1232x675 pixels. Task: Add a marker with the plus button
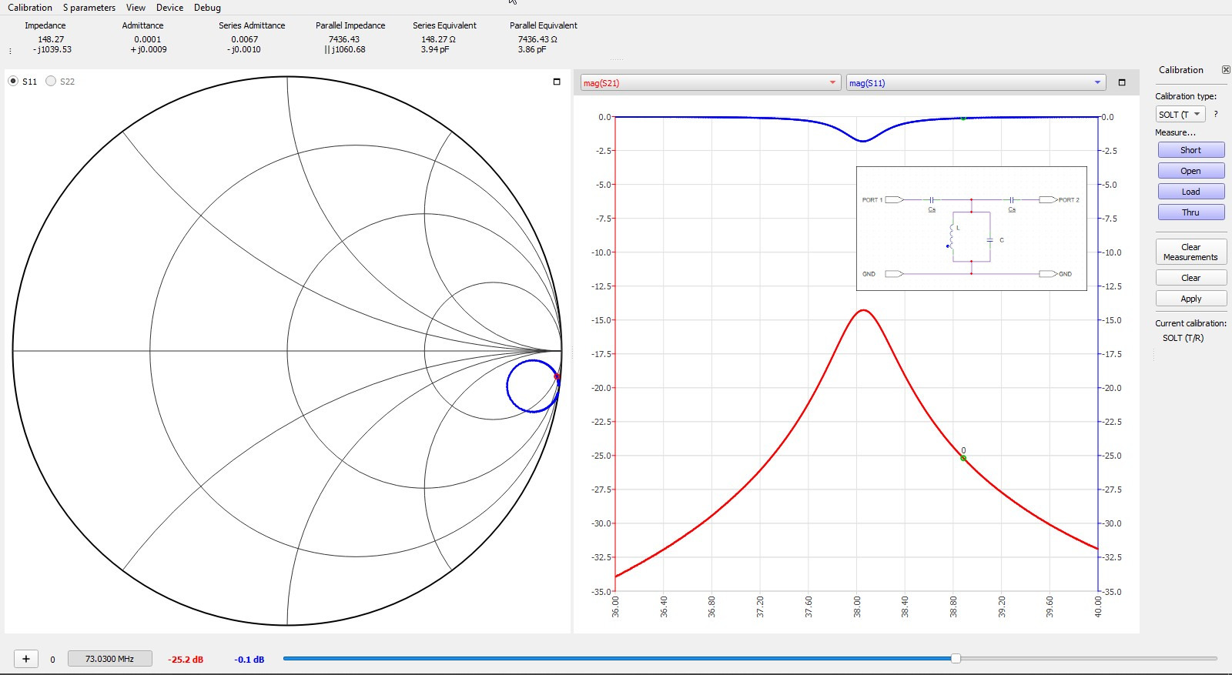pyautogui.click(x=26, y=659)
